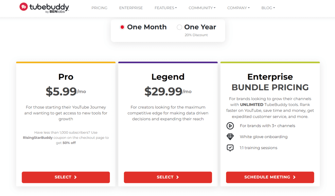Go to the Pricing page
This screenshot has height=196, width=335.
click(x=99, y=8)
